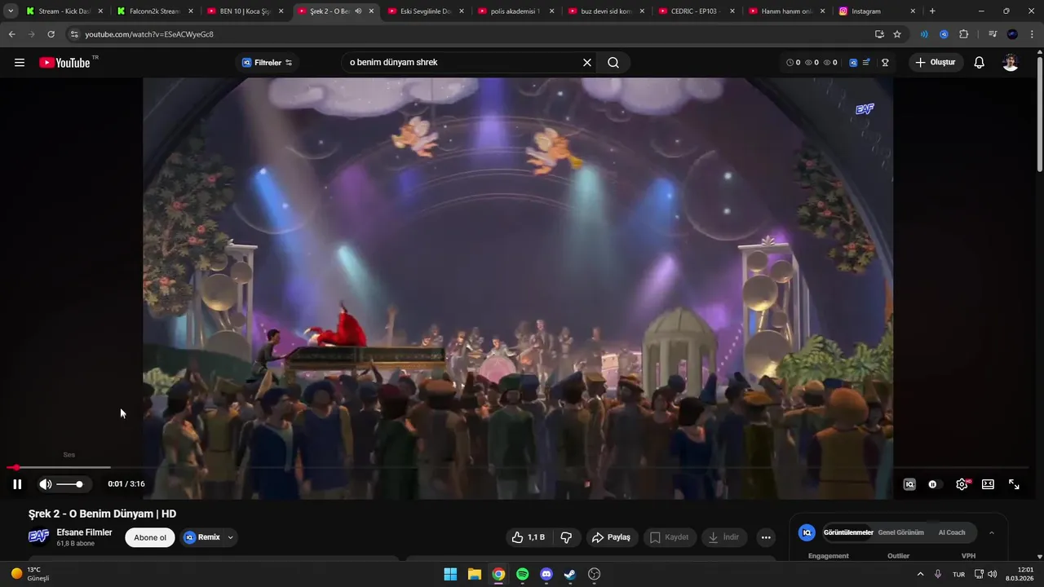Click the Kaydet save button
1044x587 pixels.
(x=669, y=537)
